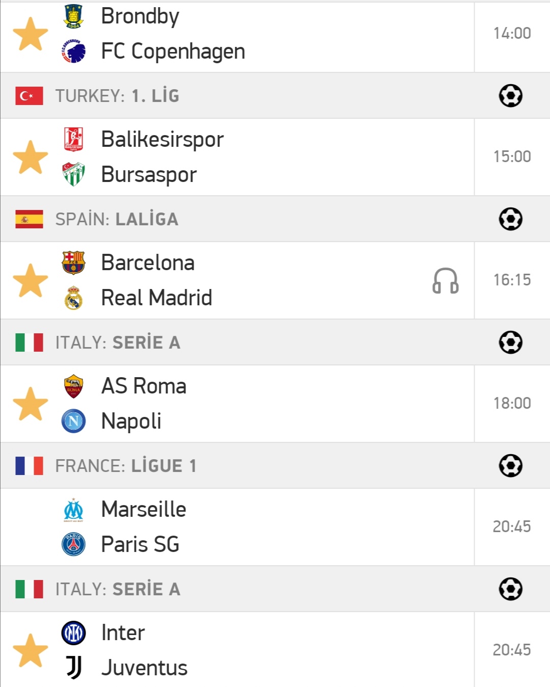The image size is (550, 687).
Task: Open the Real Madrid team name
Action: click(x=156, y=298)
